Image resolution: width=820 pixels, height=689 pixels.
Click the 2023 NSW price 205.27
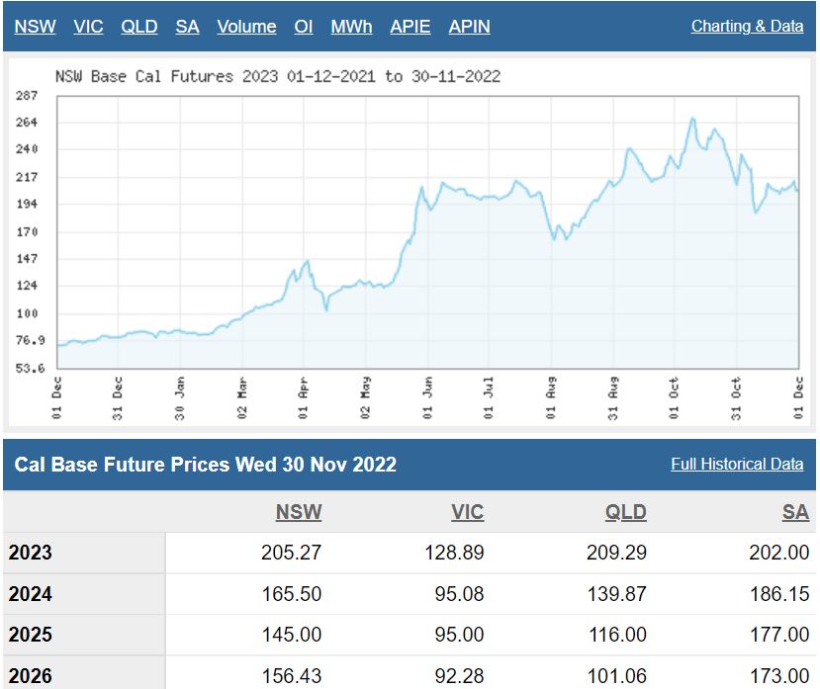coord(289,553)
